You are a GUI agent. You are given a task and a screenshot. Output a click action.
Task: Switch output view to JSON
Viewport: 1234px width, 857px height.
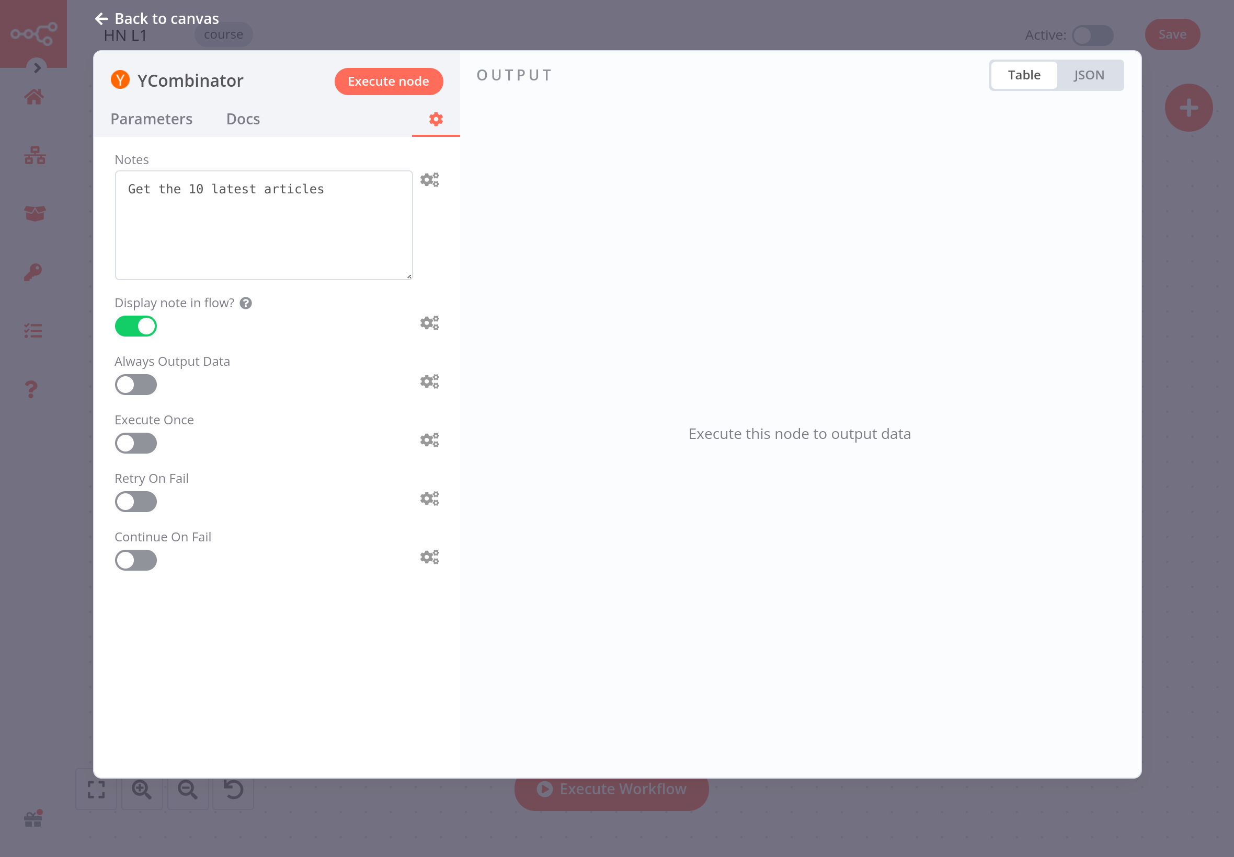tap(1089, 75)
